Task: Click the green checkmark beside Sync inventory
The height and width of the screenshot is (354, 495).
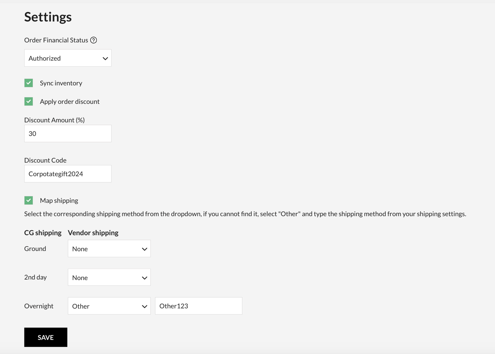Action: (x=28, y=83)
